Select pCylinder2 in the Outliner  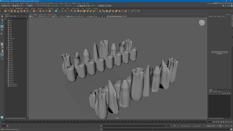pos(12,38)
